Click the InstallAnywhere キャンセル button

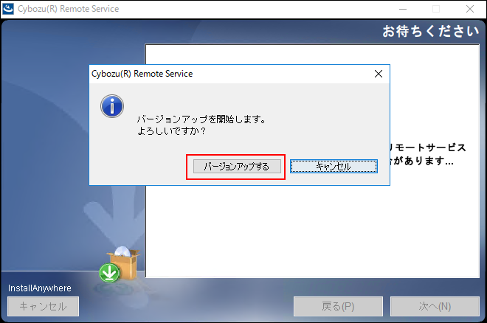point(44,307)
